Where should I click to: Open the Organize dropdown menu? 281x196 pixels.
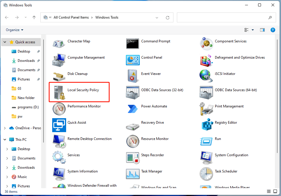click(x=14, y=30)
